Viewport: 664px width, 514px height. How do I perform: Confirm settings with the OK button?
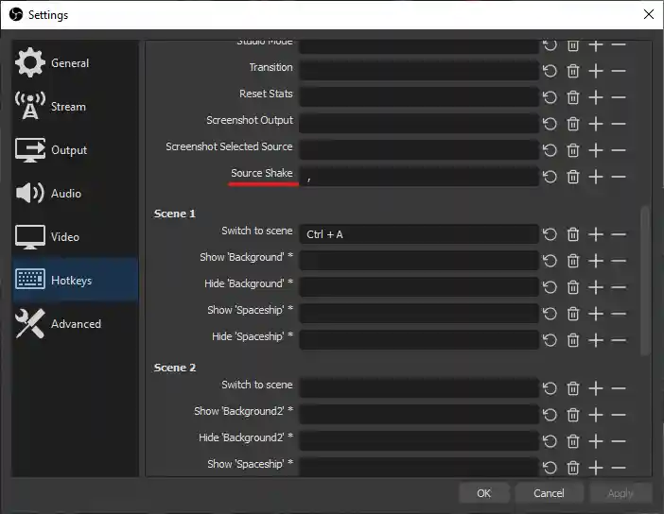click(x=483, y=493)
